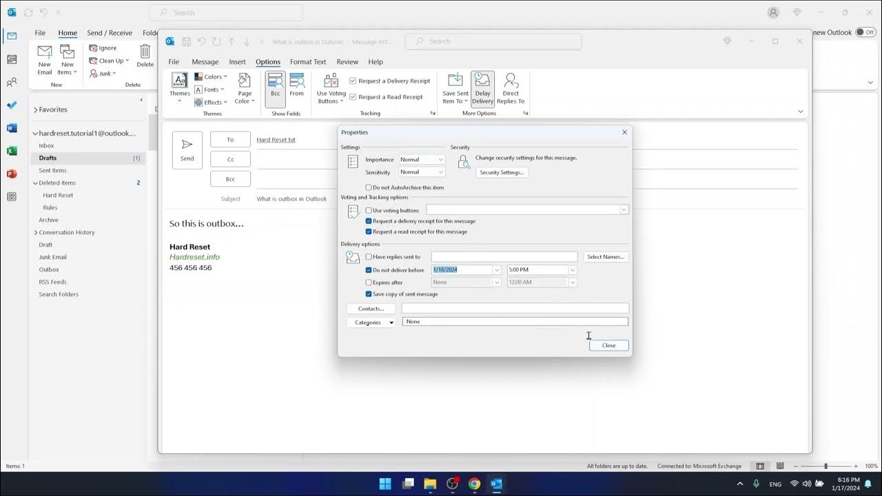
Task: Click Save Sent Item To
Action: click(454, 89)
